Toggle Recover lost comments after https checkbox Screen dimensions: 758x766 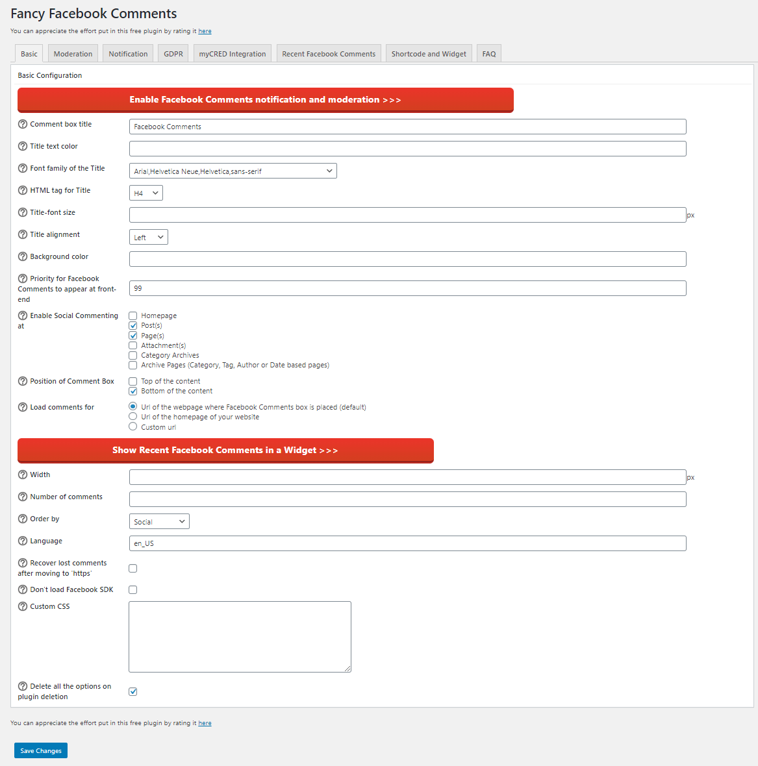click(133, 568)
